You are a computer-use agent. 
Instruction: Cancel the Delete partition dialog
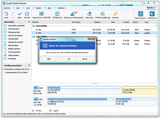tap(85, 59)
